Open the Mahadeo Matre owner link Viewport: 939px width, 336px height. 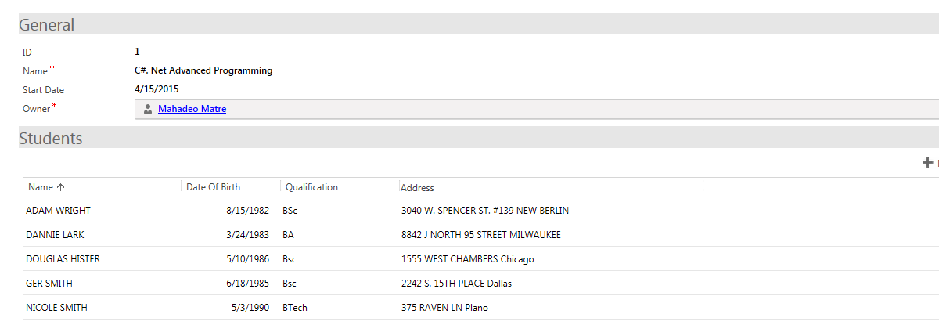tap(192, 109)
